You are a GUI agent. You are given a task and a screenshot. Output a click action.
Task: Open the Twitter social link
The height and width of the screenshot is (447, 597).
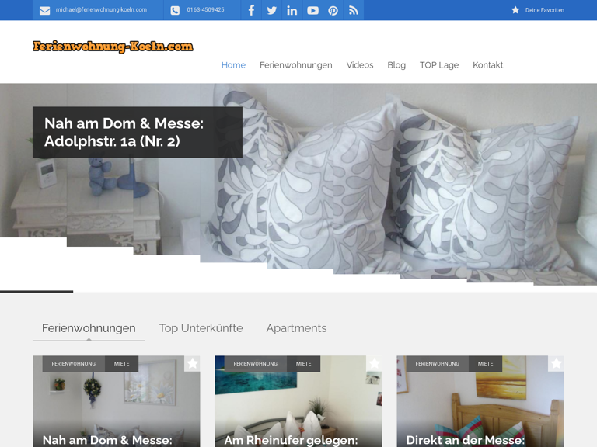coord(271,10)
